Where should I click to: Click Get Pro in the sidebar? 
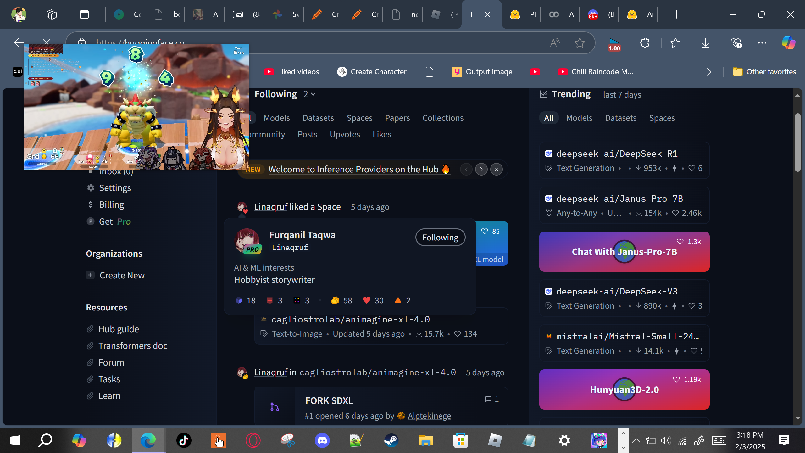pyautogui.click(x=109, y=222)
